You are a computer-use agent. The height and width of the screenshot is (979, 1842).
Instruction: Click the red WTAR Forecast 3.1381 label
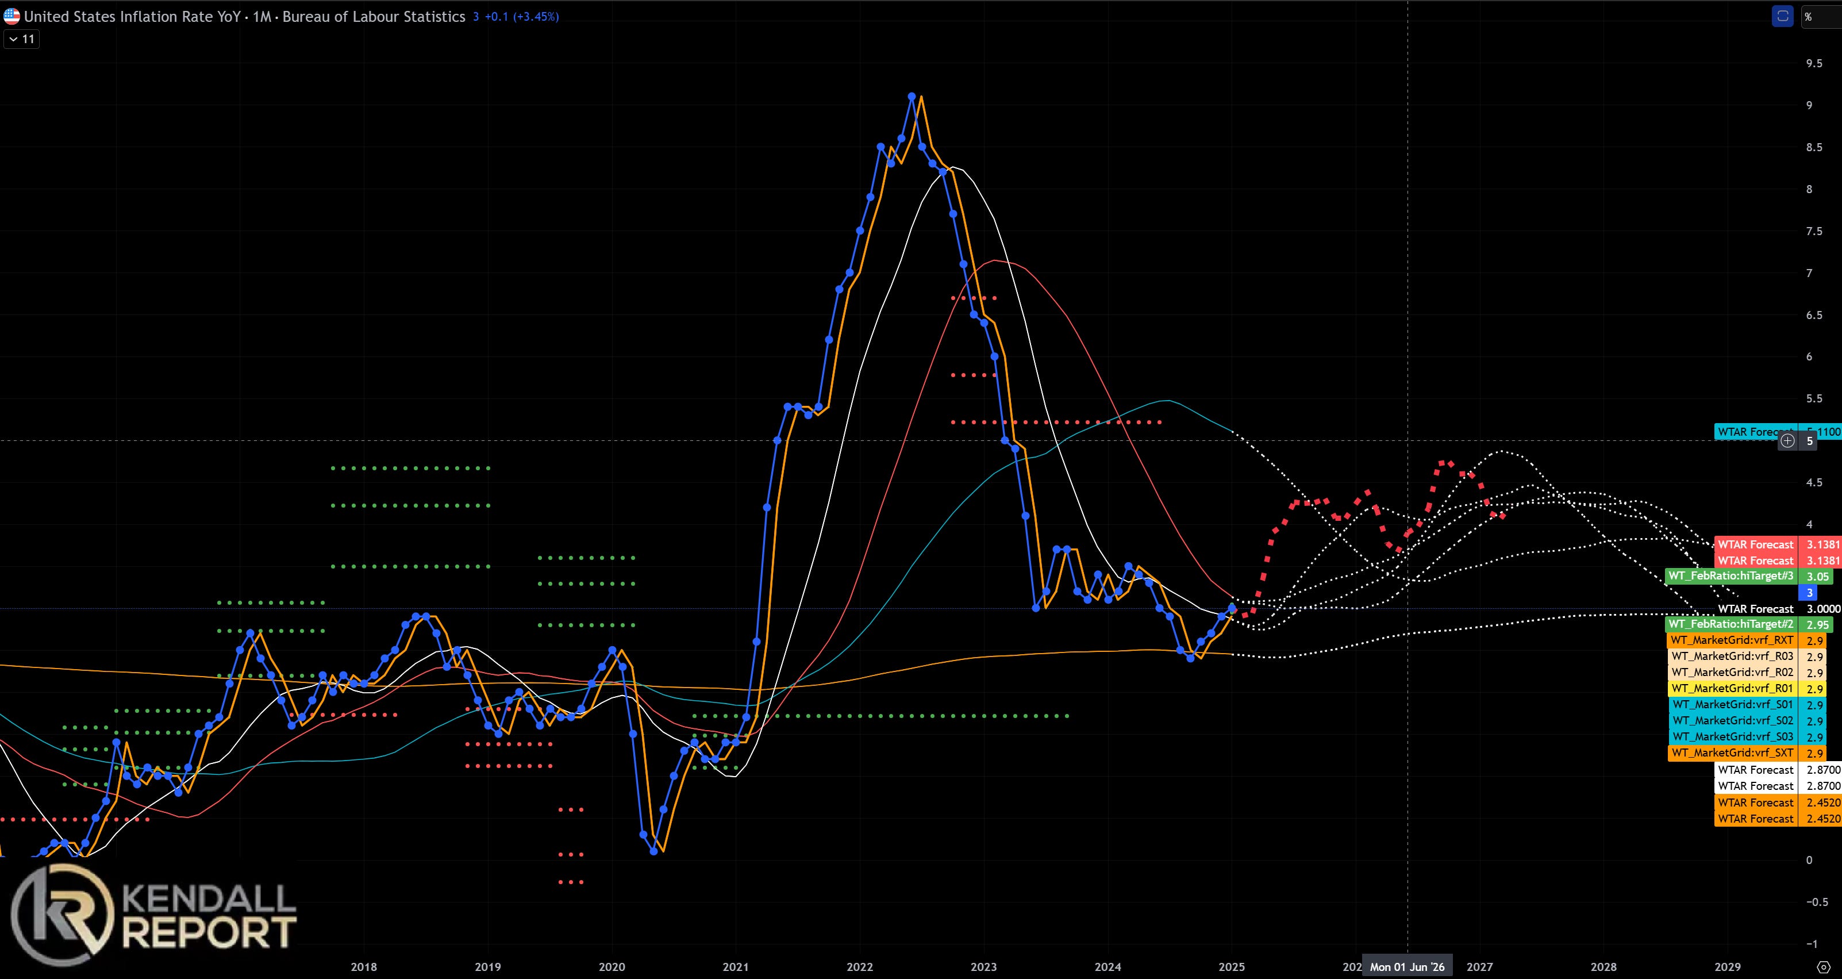pos(1755,545)
